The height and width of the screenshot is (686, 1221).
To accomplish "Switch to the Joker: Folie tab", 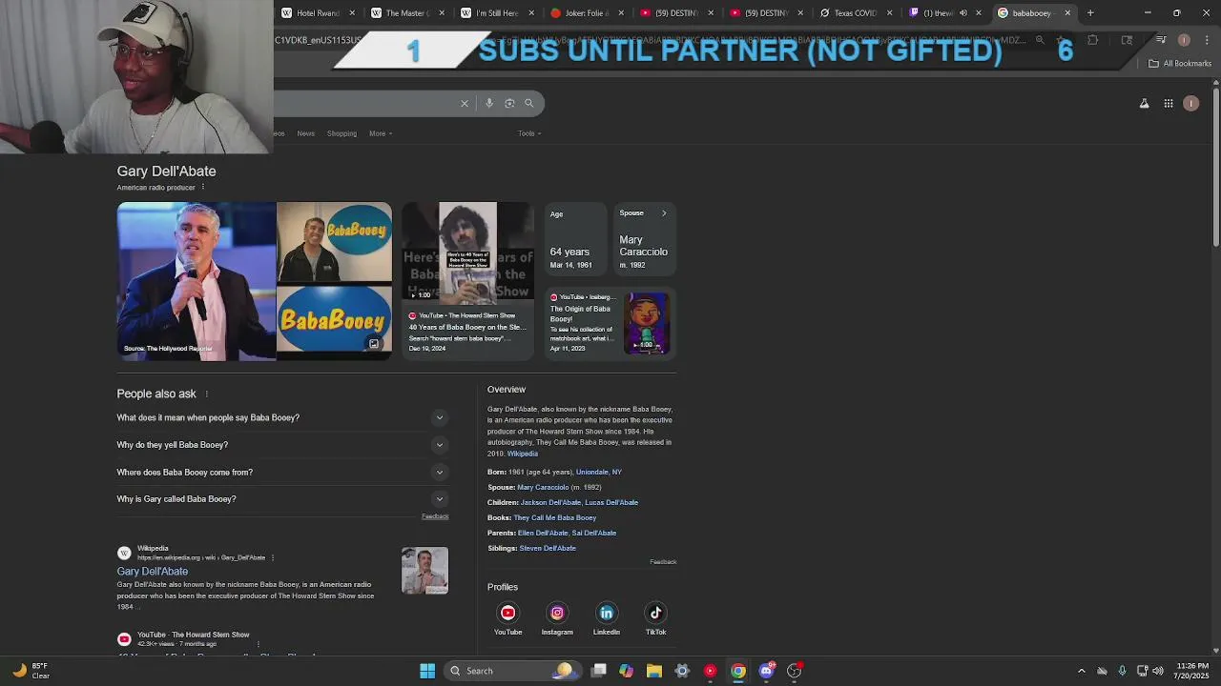I will pyautogui.click(x=586, y=13).
